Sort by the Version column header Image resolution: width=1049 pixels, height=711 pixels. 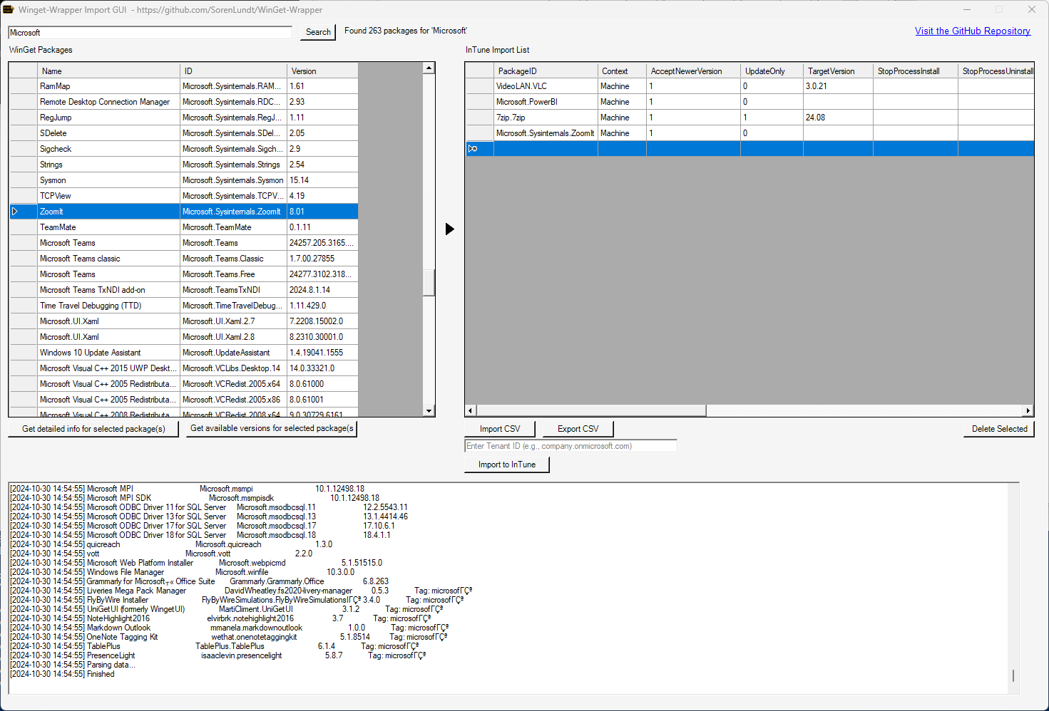pos(322,71)
